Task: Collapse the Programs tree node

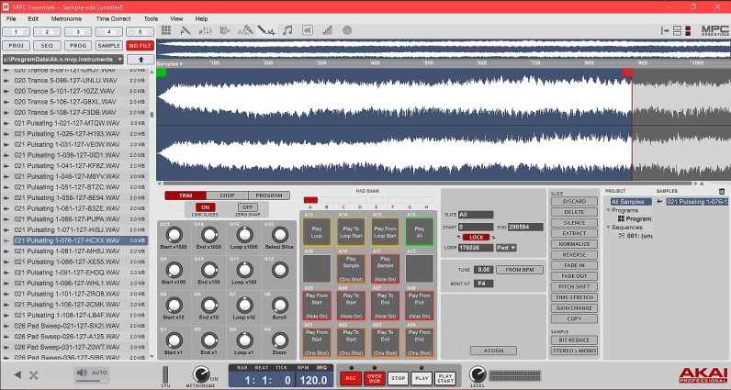Action: click(x=607, y=210)
